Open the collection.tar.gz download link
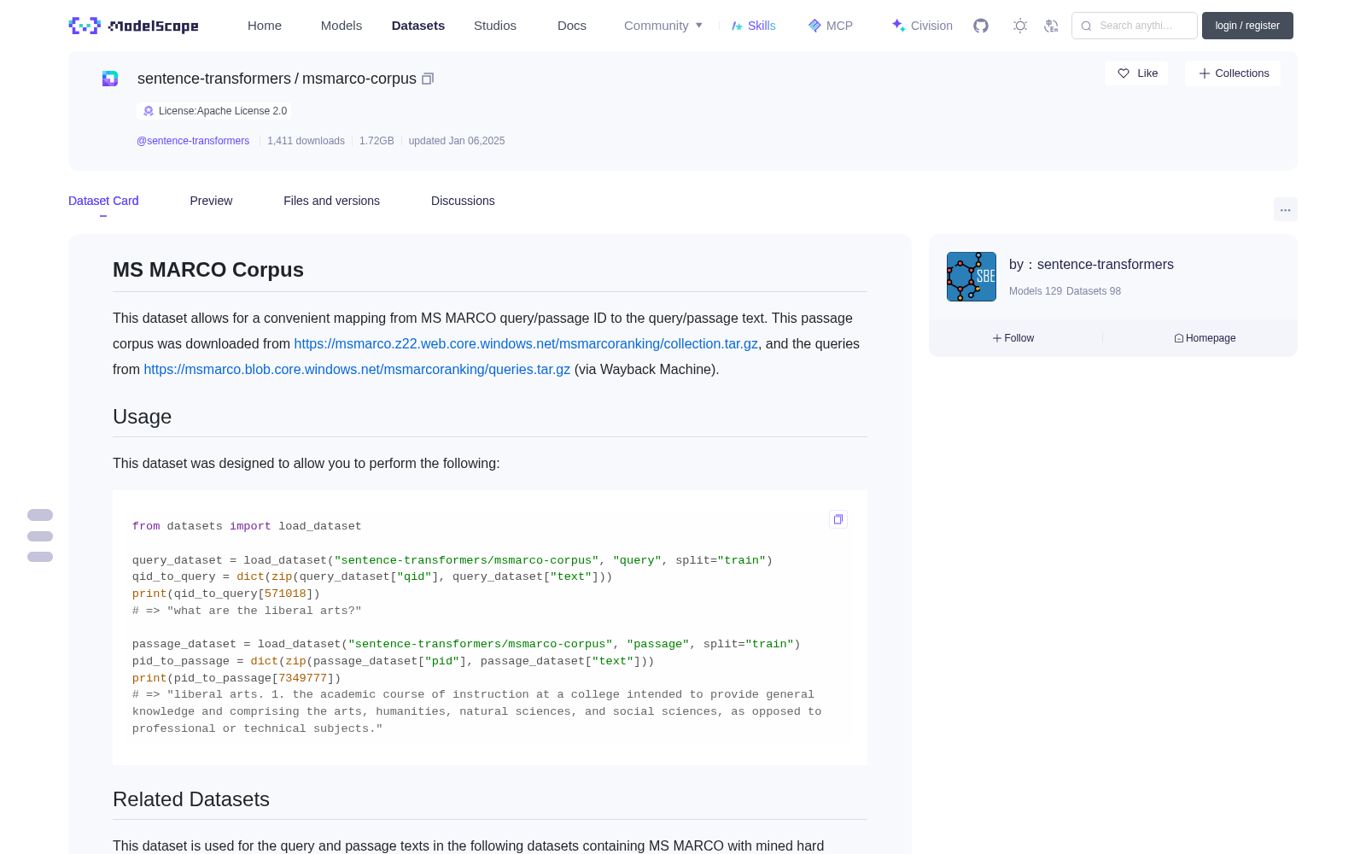Screen dimensions: 1366x854 point(526,343)
